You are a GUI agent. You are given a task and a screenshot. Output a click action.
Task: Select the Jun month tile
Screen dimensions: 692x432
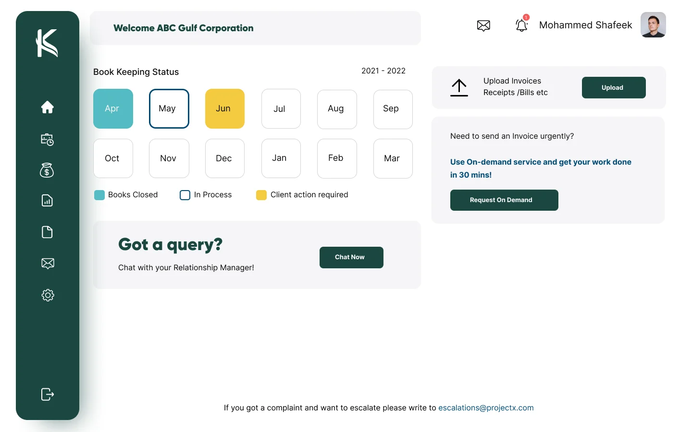pyautogui.click(x=225, y=108)
